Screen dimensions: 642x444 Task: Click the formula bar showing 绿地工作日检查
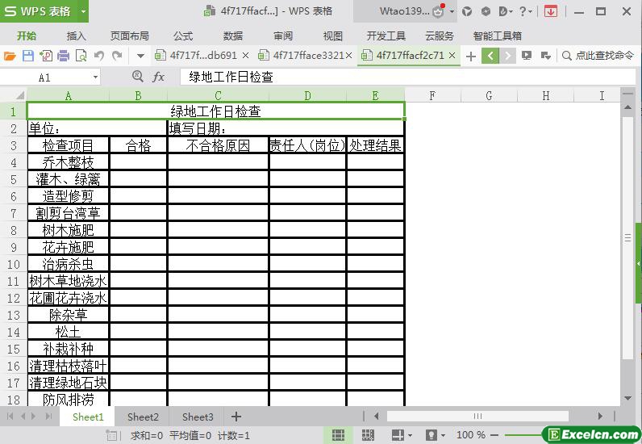pos(407,77)
